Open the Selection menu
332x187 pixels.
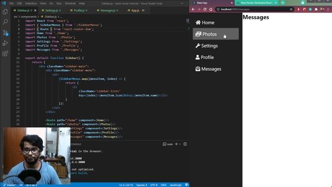[x=31, y=4]
